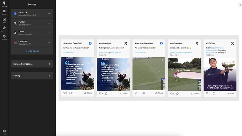The width and height of the screenshot is (242, 136).
Task: Click the Add Source button
Action: tap(32, 51)
